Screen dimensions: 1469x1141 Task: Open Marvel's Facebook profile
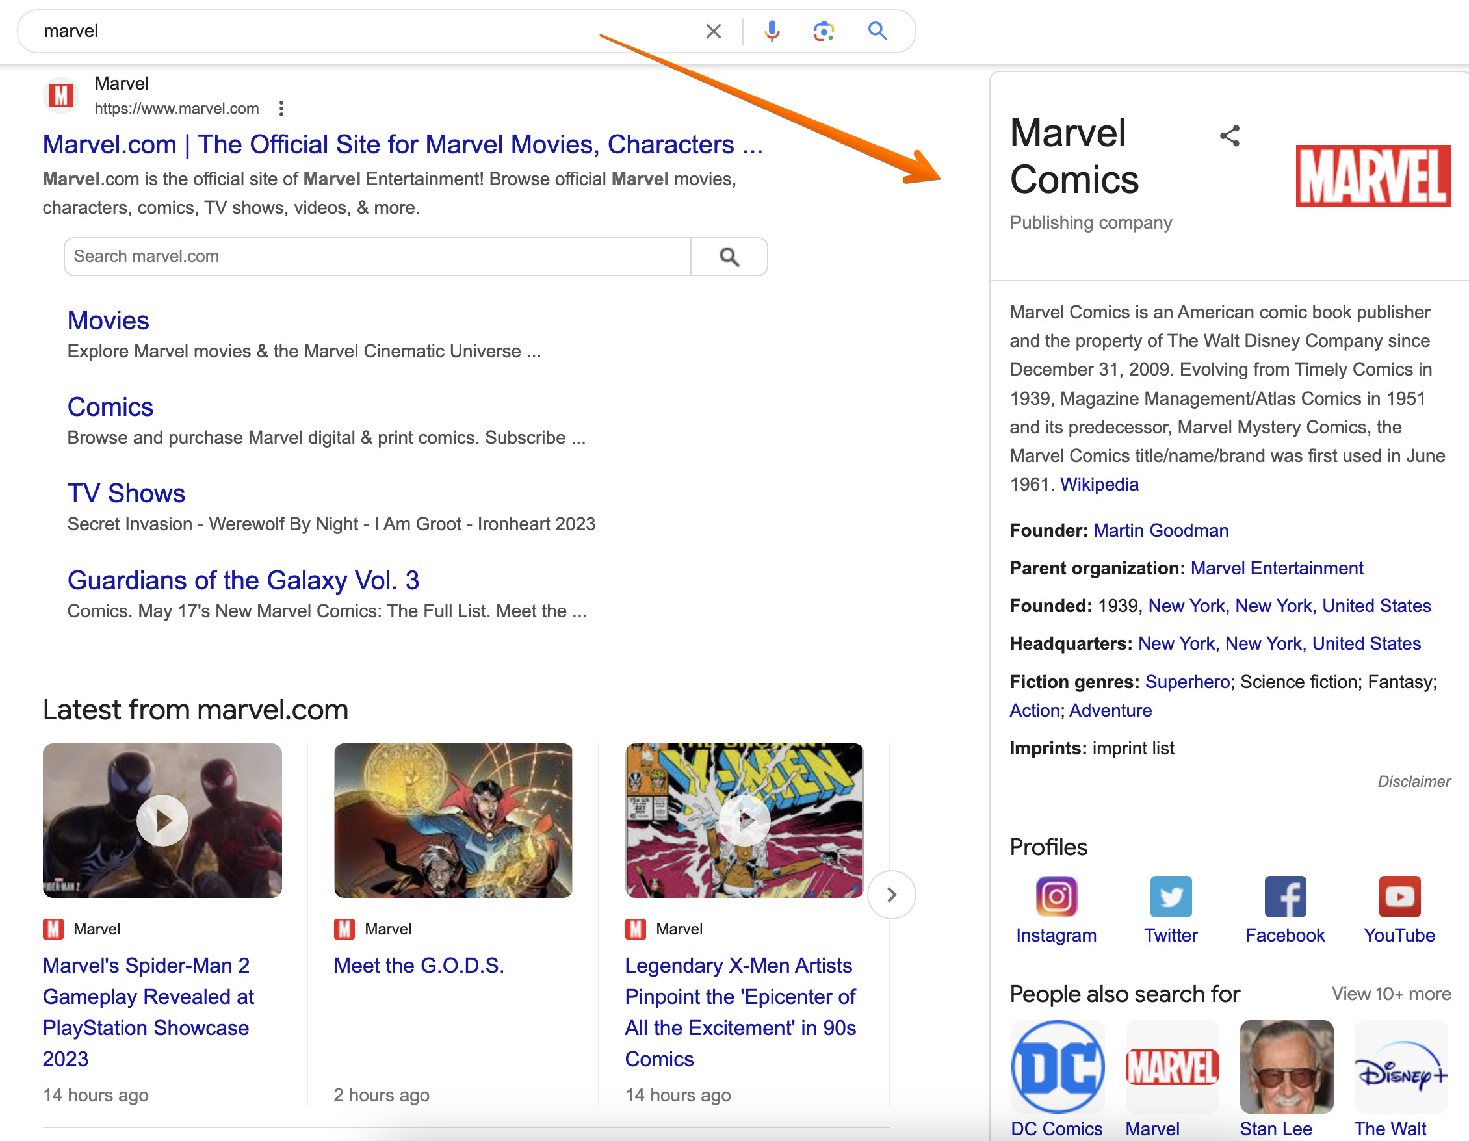pos(1284,896)
